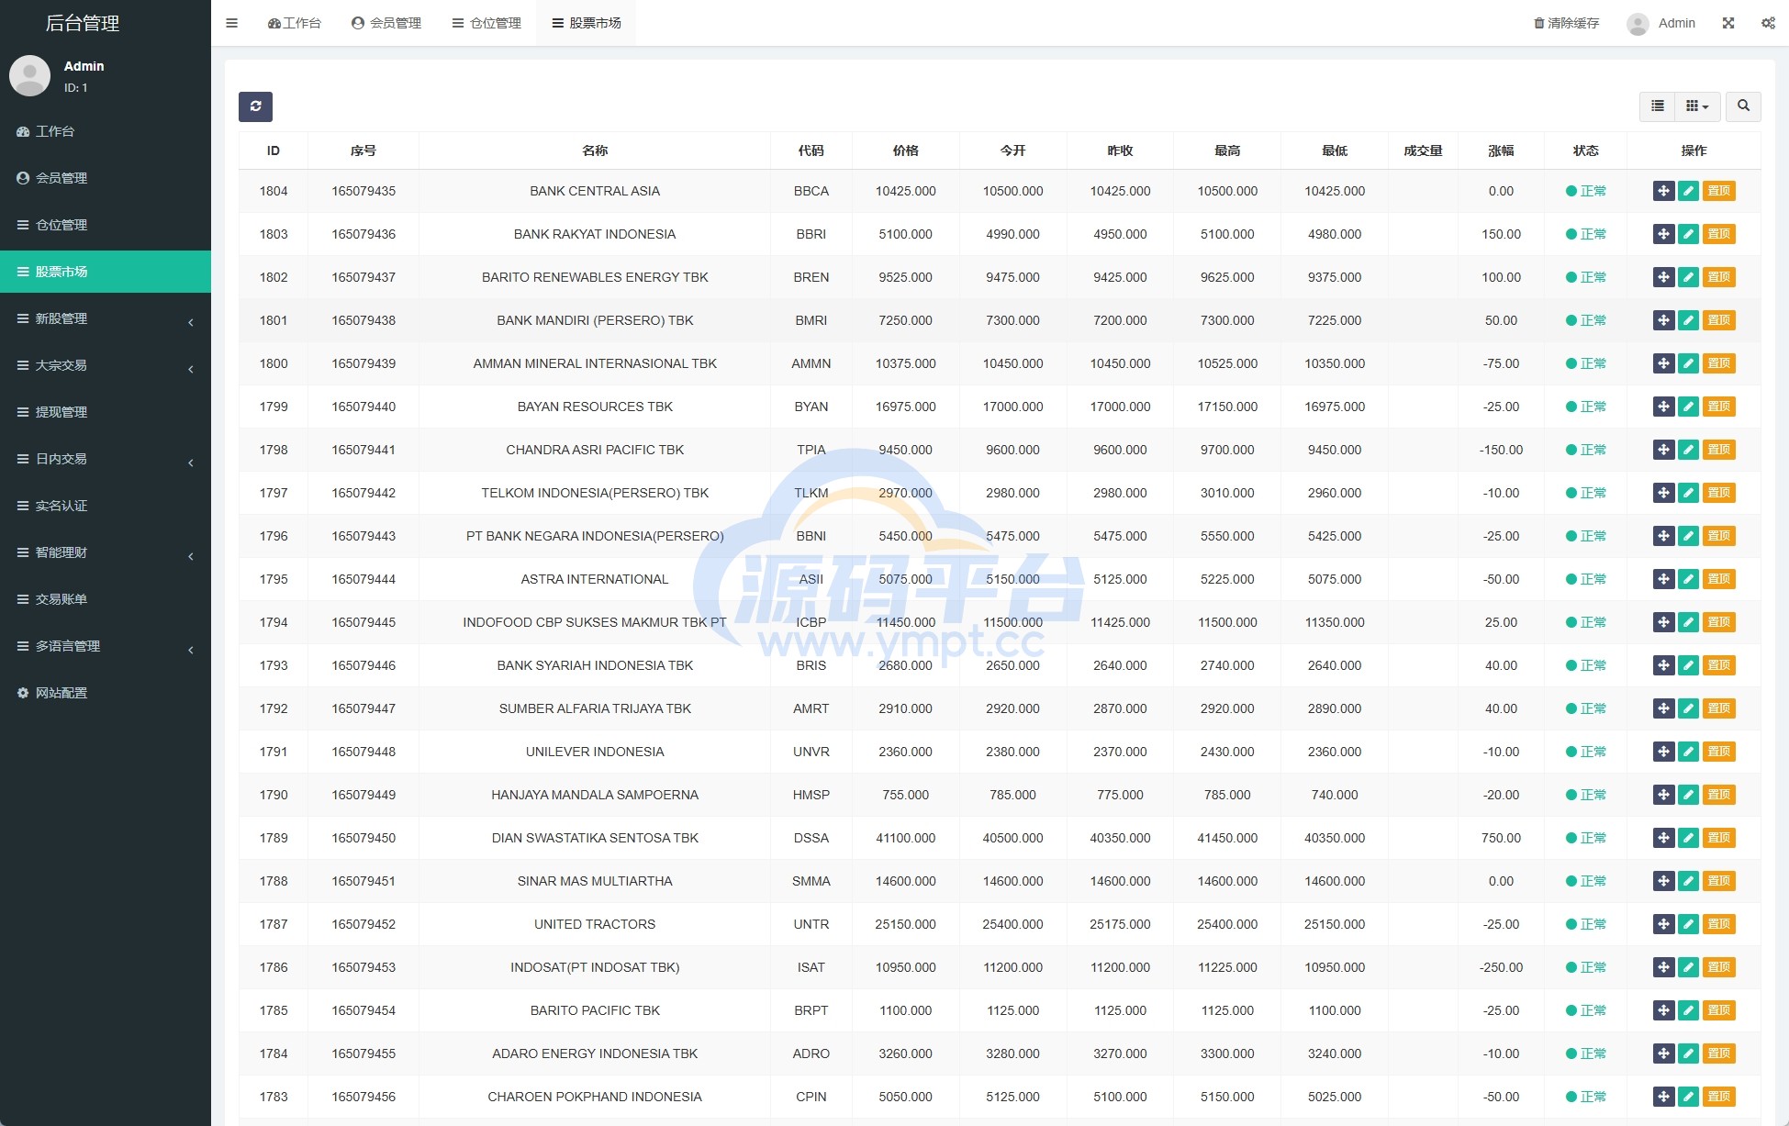Open the columns grid dropdown
This screenshot has height=1126, width=1789.
(1697, 106)
